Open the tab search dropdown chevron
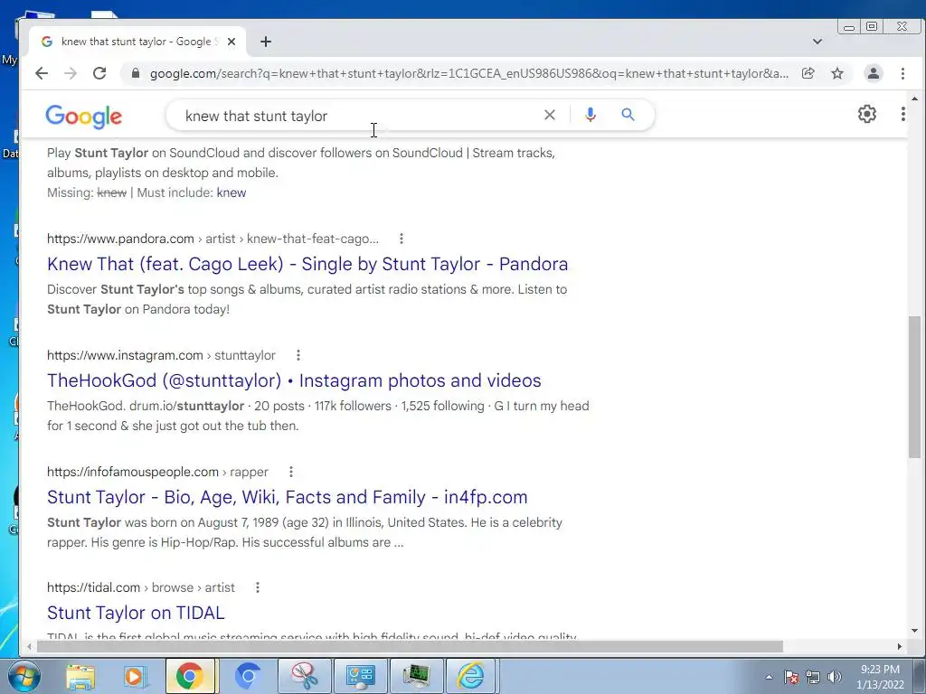The width and height of the screenshot is (926, 694). click(817, 42)
